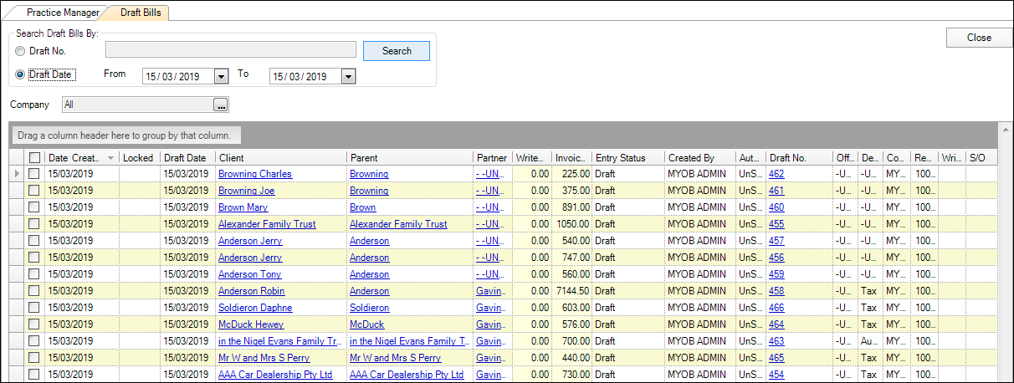Open client link Anderson Robin

[251, 291]
